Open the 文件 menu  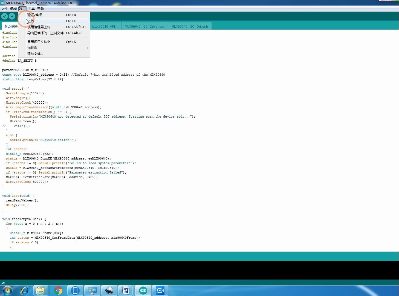(x=4, y=9)
